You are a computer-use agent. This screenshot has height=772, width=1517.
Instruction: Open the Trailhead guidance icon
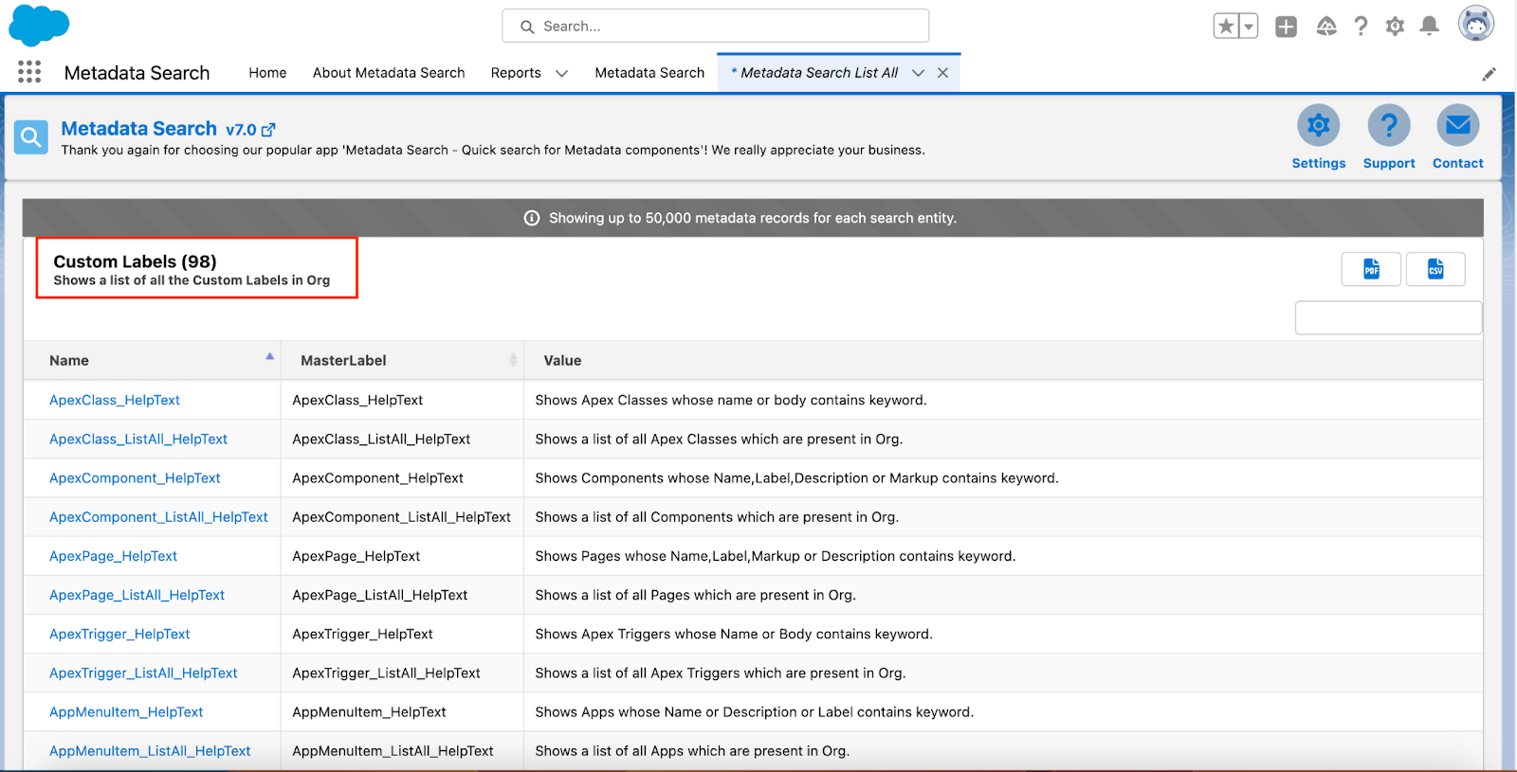pos(1326,27)
